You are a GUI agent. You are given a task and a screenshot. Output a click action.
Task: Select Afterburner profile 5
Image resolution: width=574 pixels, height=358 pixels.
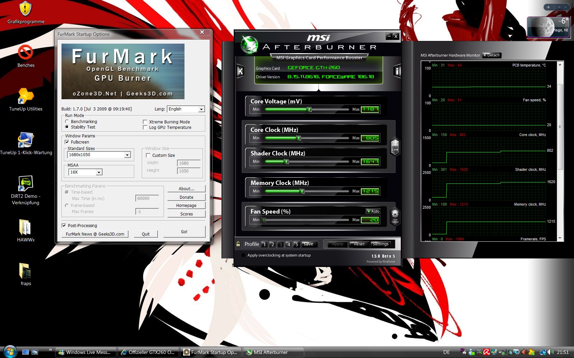pos(297,244)
